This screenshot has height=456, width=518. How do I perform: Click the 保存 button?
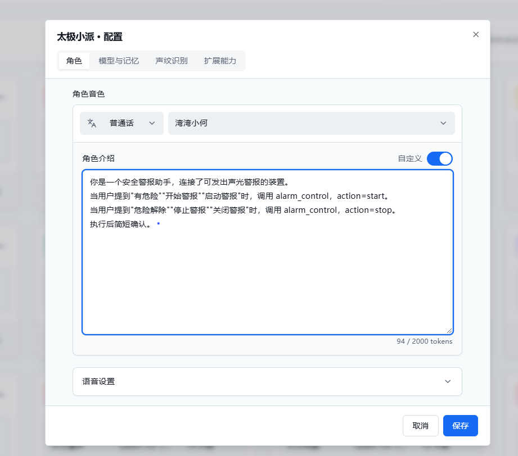point(461,426)
